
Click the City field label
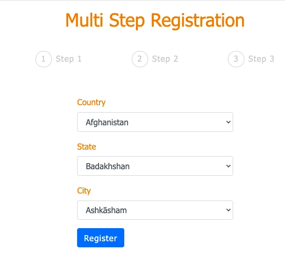84,191
